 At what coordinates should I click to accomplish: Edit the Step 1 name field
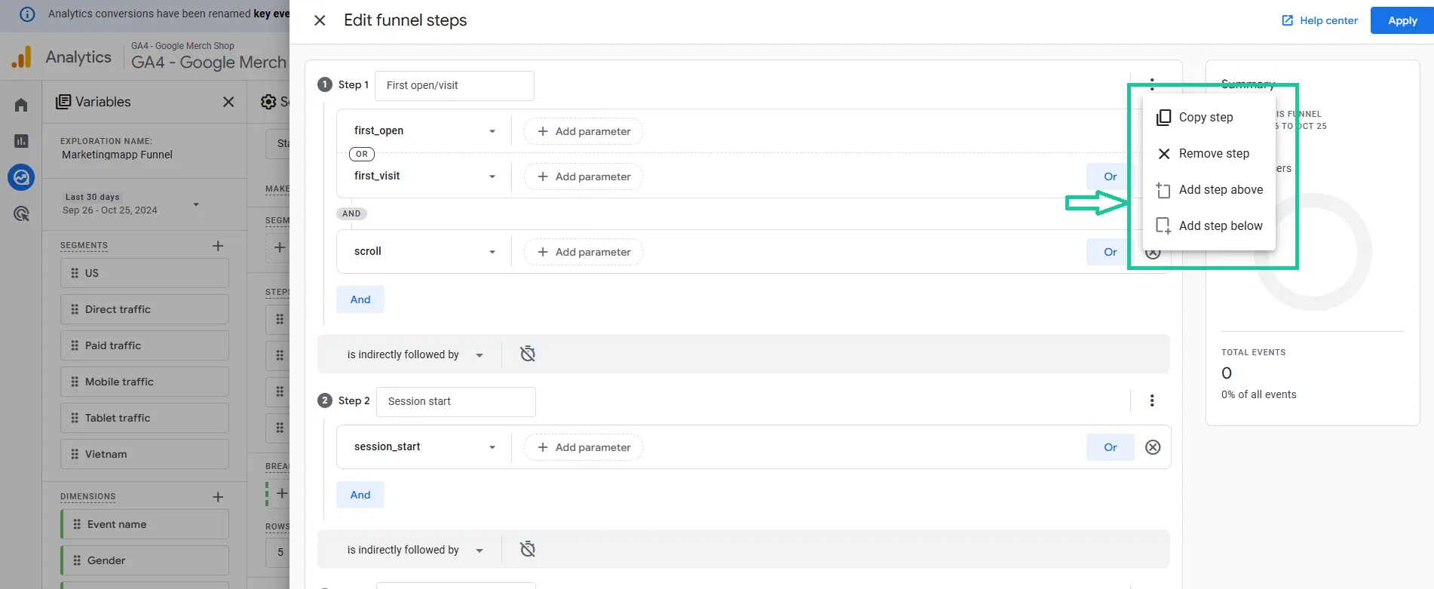point(455,85)
